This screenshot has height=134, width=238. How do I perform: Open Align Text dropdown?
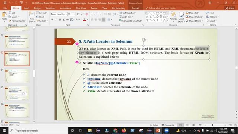click(x=126, y=17)
